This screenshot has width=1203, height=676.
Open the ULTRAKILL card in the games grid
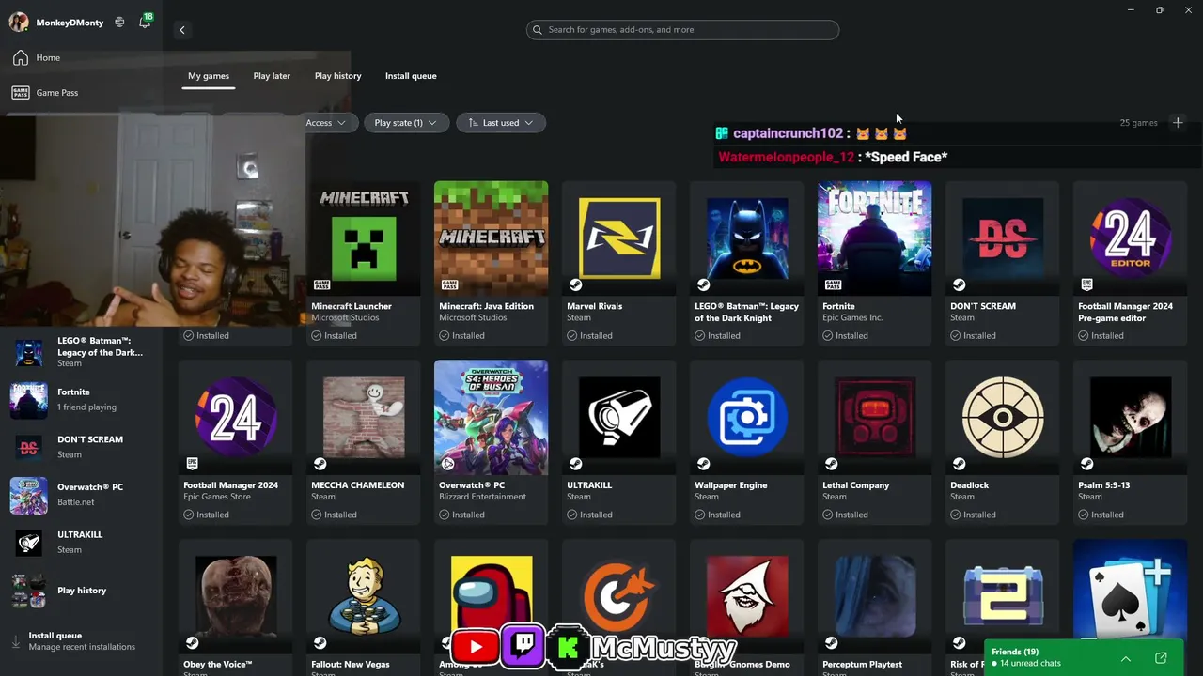pos(619,442)
